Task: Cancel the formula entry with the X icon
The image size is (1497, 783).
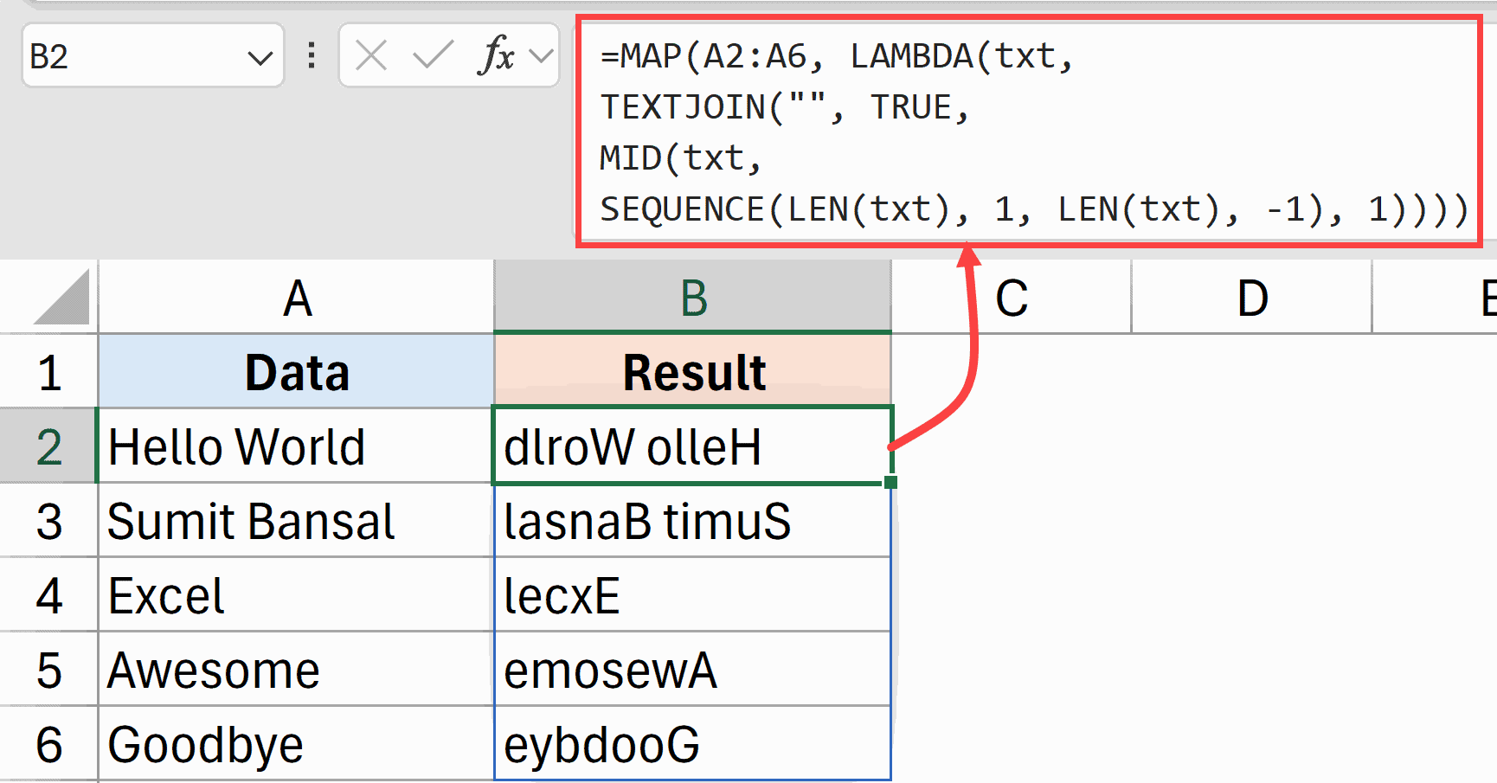Action: (370, 55)
